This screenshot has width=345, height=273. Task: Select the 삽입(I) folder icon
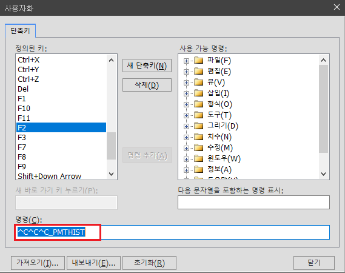pos(198,93)
